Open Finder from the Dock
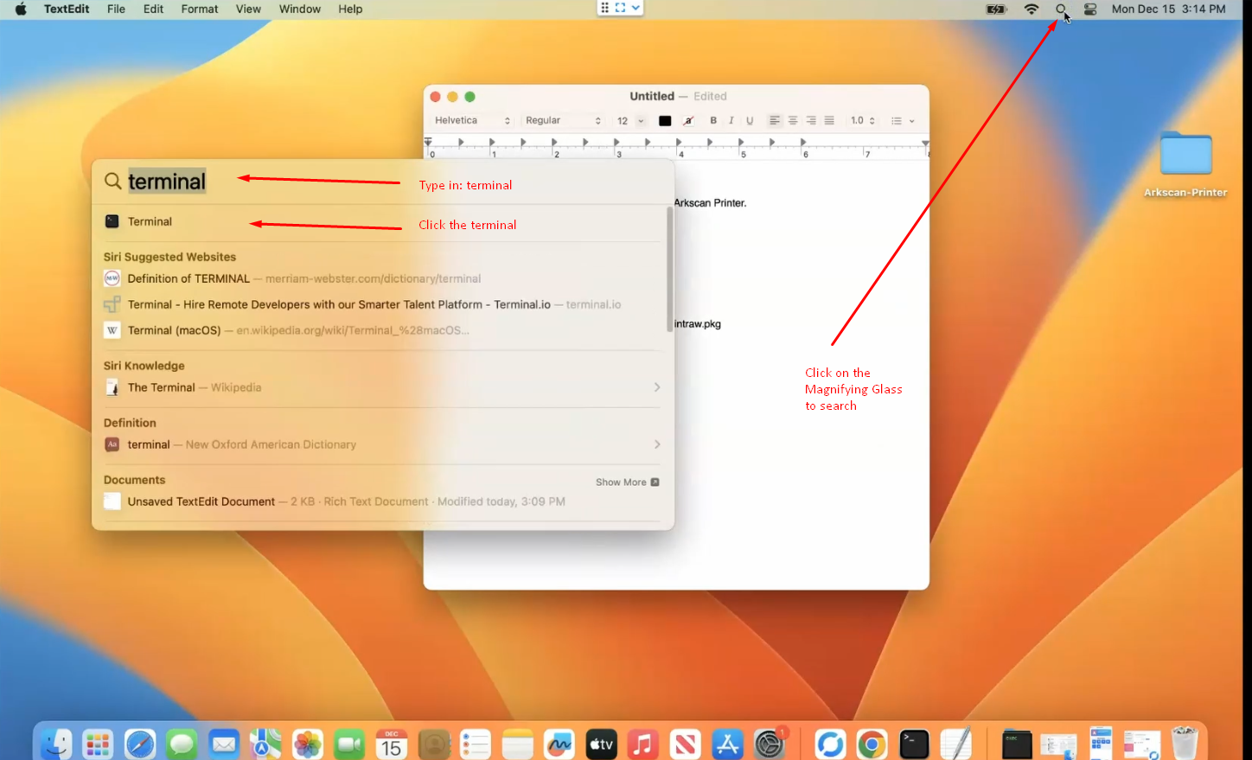 (x=56, y=744)
